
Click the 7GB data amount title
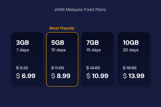[x=93, y=43]
